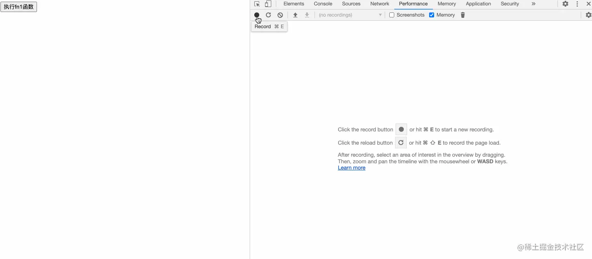Open DevTools main settings gear

pyautogui.click(x=565, y=4)
